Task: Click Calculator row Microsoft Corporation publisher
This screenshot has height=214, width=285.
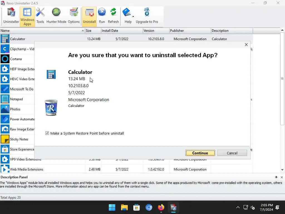Action: [190, 39]
